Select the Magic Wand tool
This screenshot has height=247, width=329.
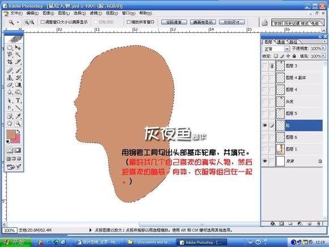tap(18, 55)
